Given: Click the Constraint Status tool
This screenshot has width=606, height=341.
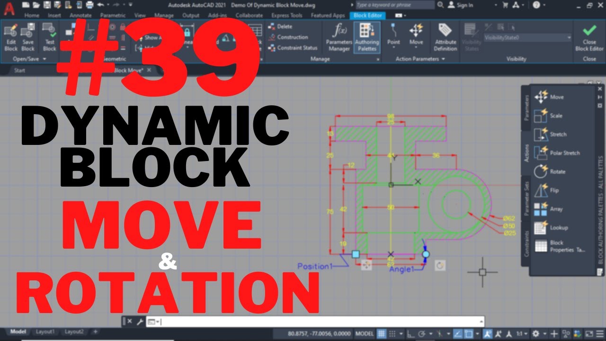Looking at the screenshot, I should click(293, 47).
